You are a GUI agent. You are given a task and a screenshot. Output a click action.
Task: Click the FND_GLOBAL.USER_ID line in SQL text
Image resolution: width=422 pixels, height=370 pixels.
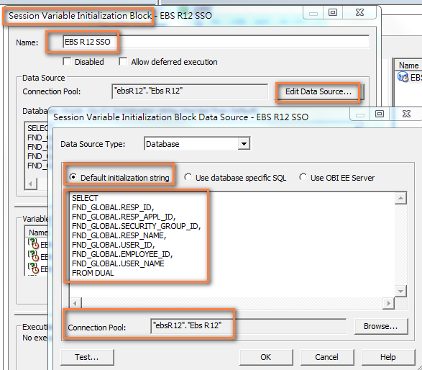113,245
